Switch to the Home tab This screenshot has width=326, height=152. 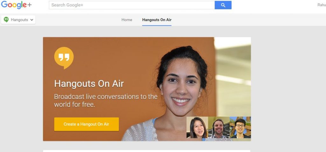[x=127, y=20]
